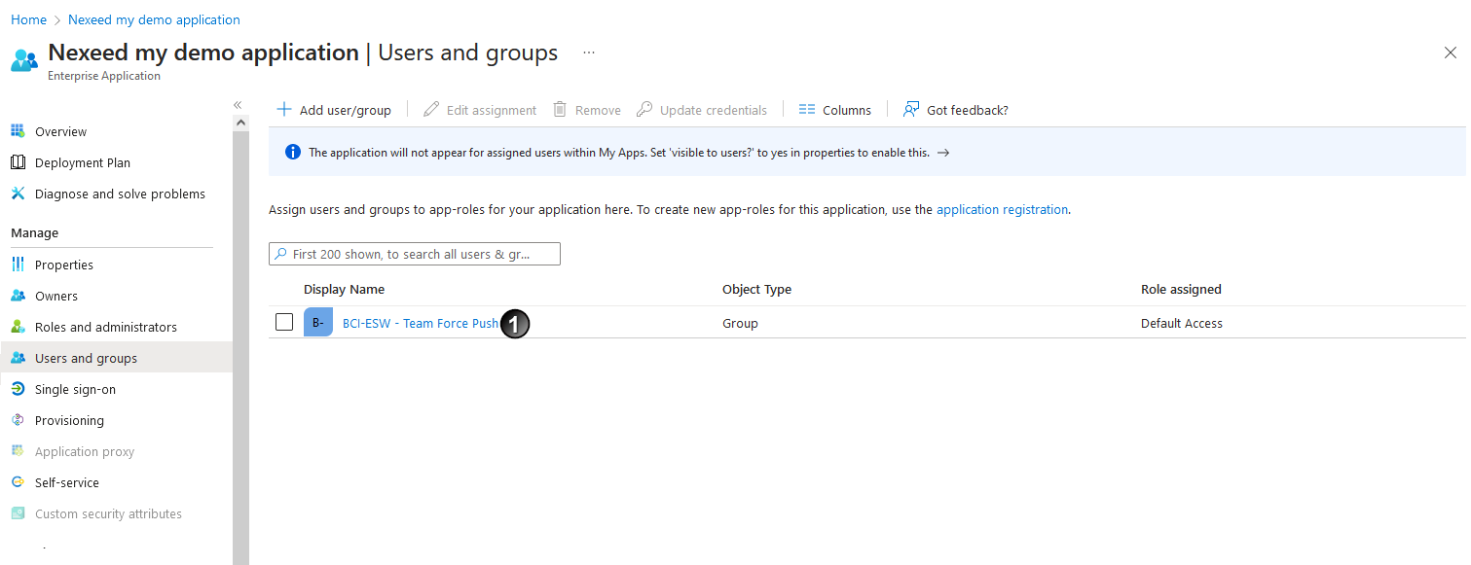The width and height of the screenshot is (1471, 565).
Task: Click Object Type column header
Action: [756, 289]
